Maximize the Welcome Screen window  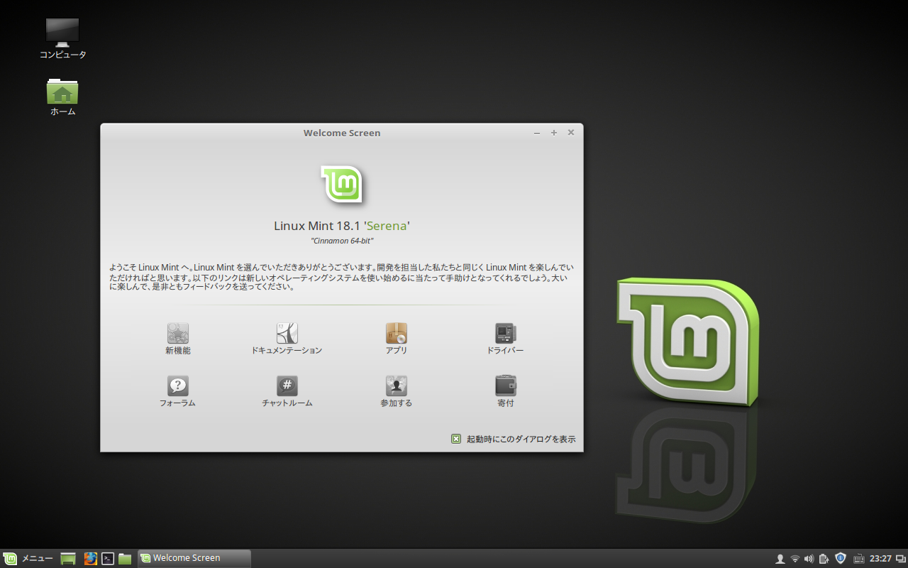tap(554, 133)
